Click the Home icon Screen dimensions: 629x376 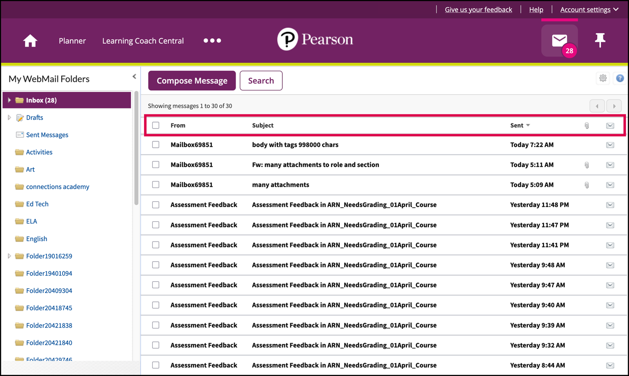(30, 41)
